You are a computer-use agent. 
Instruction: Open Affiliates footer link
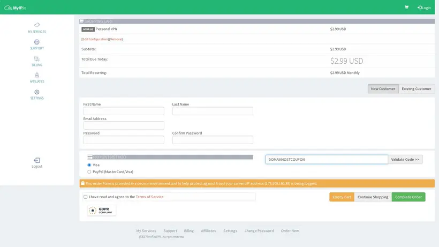(x=208, y=231)
